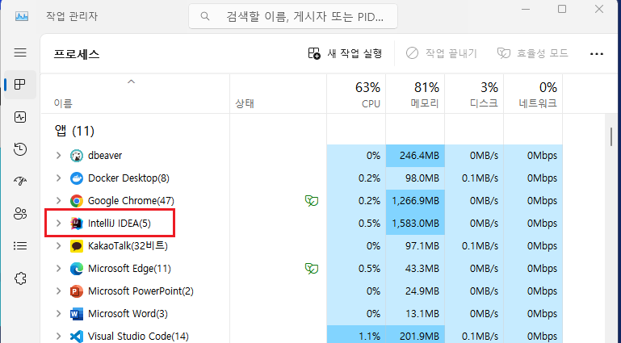Image resolution: width=621 pixels, height=343 pixels.
Task: Click 작업 끝내기 button
Action: click(x=442, y=53)
